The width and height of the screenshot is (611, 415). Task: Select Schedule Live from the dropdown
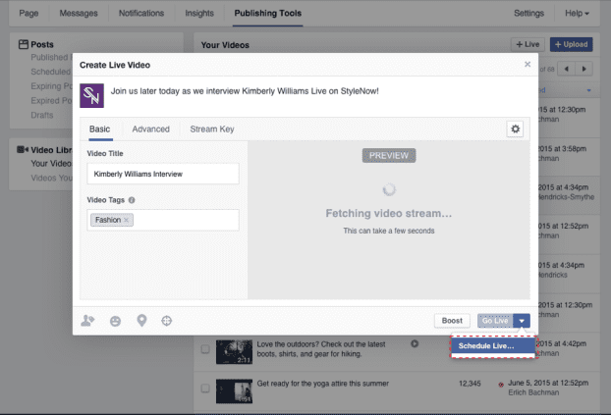[486, 346]
